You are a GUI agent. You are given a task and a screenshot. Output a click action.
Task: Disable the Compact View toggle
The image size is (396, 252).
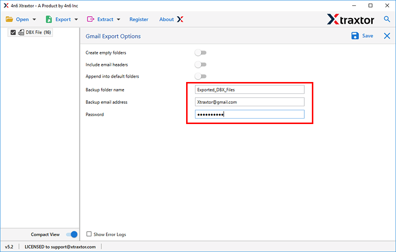coord(72,234)
